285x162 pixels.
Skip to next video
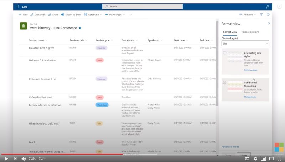point(16,158)
